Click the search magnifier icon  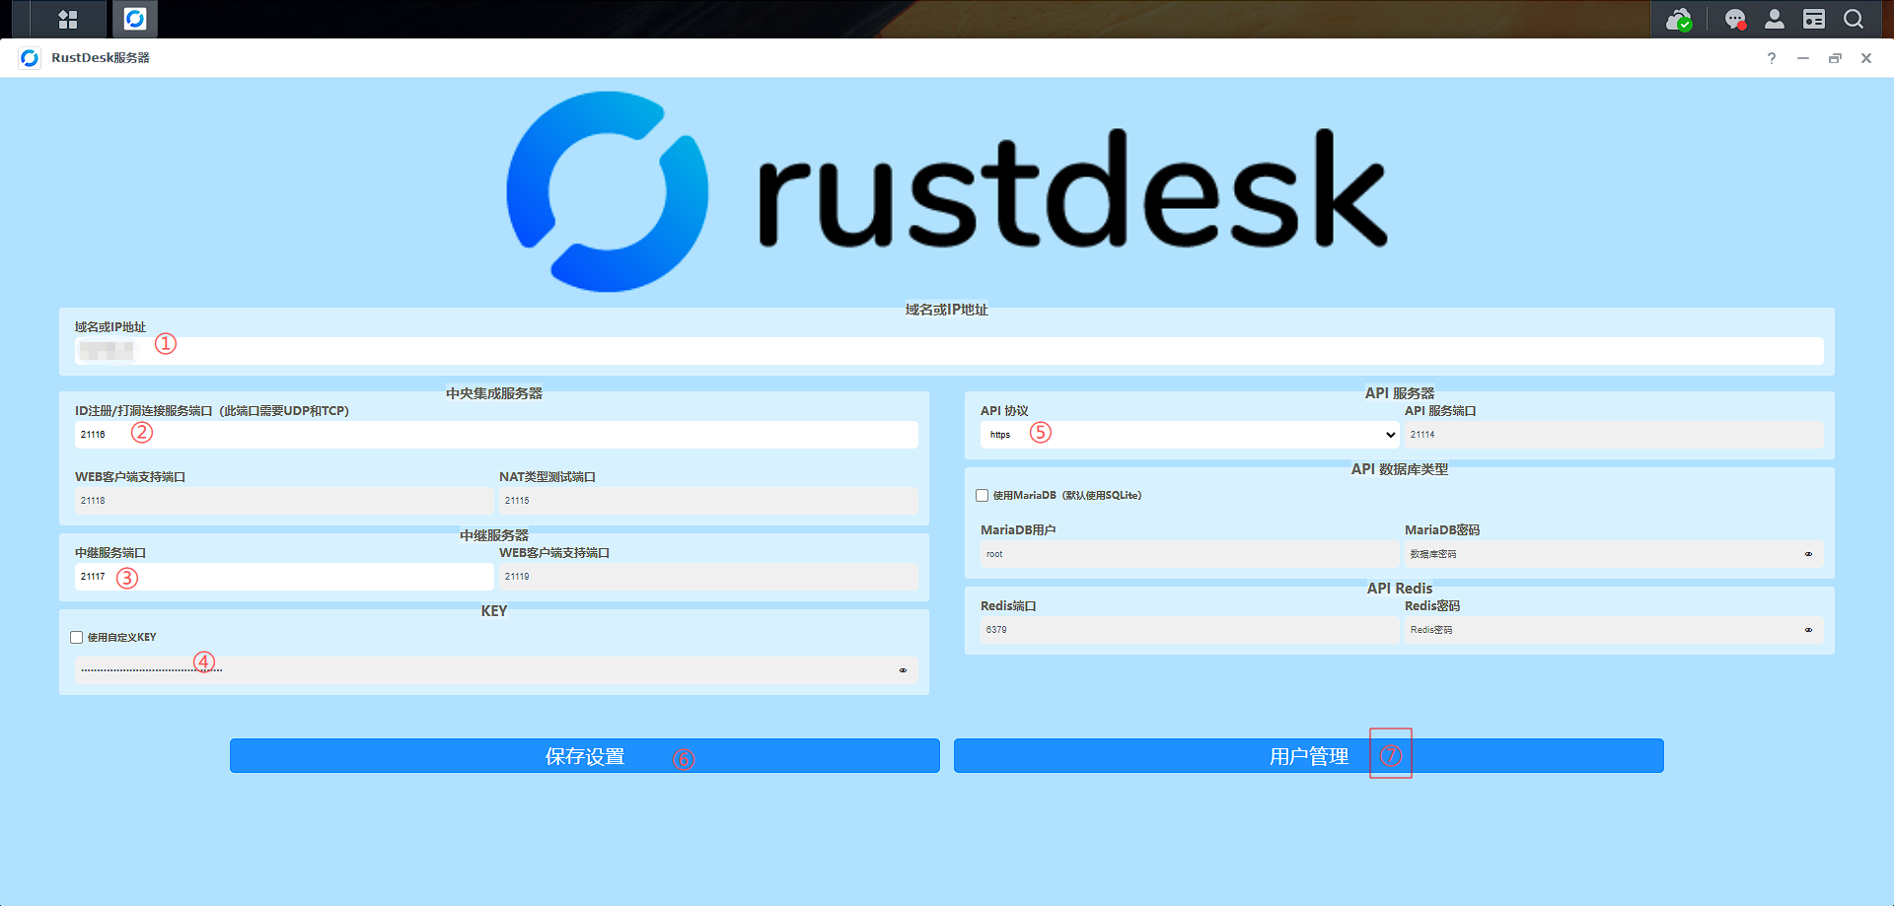pyautogui.click(x=1854, y=19)
